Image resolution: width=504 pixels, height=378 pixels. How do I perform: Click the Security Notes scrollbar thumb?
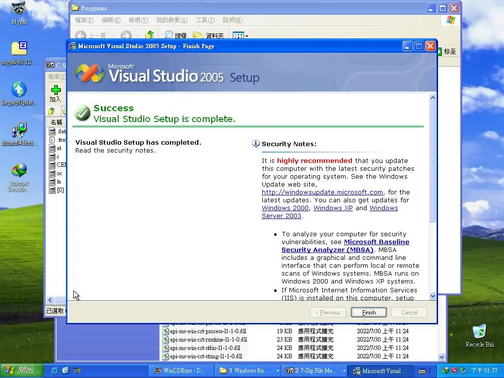[433, 161]
